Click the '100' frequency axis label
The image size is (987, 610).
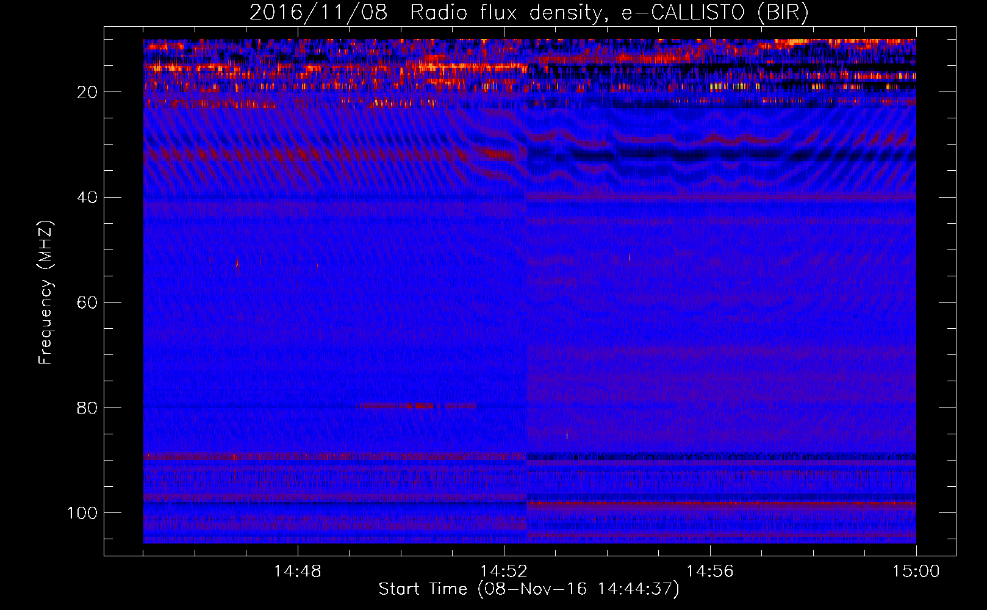[x=82, y=513]
